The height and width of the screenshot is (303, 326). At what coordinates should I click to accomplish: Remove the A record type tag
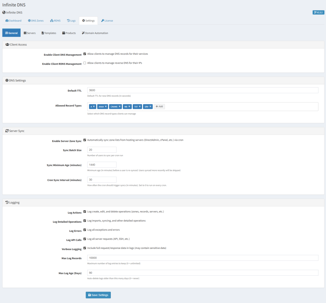94,107
